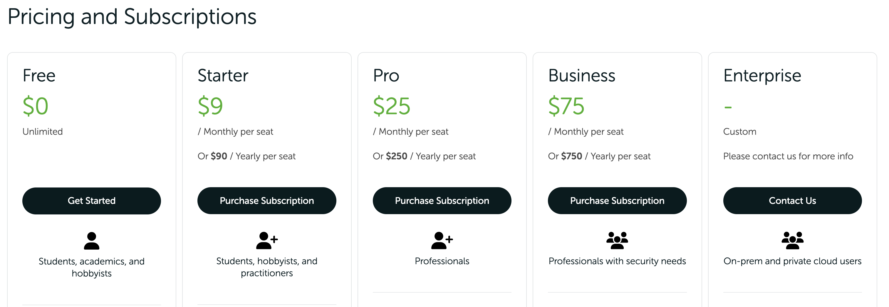Click the group users icon under Enterprise plan
The image size is (889, 307).
(x=792, y=240)
